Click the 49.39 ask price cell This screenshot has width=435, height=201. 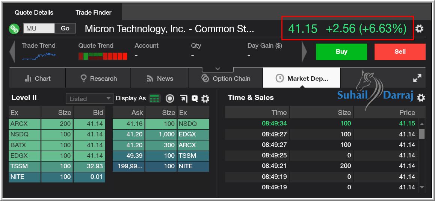click(x=129, y=156)
